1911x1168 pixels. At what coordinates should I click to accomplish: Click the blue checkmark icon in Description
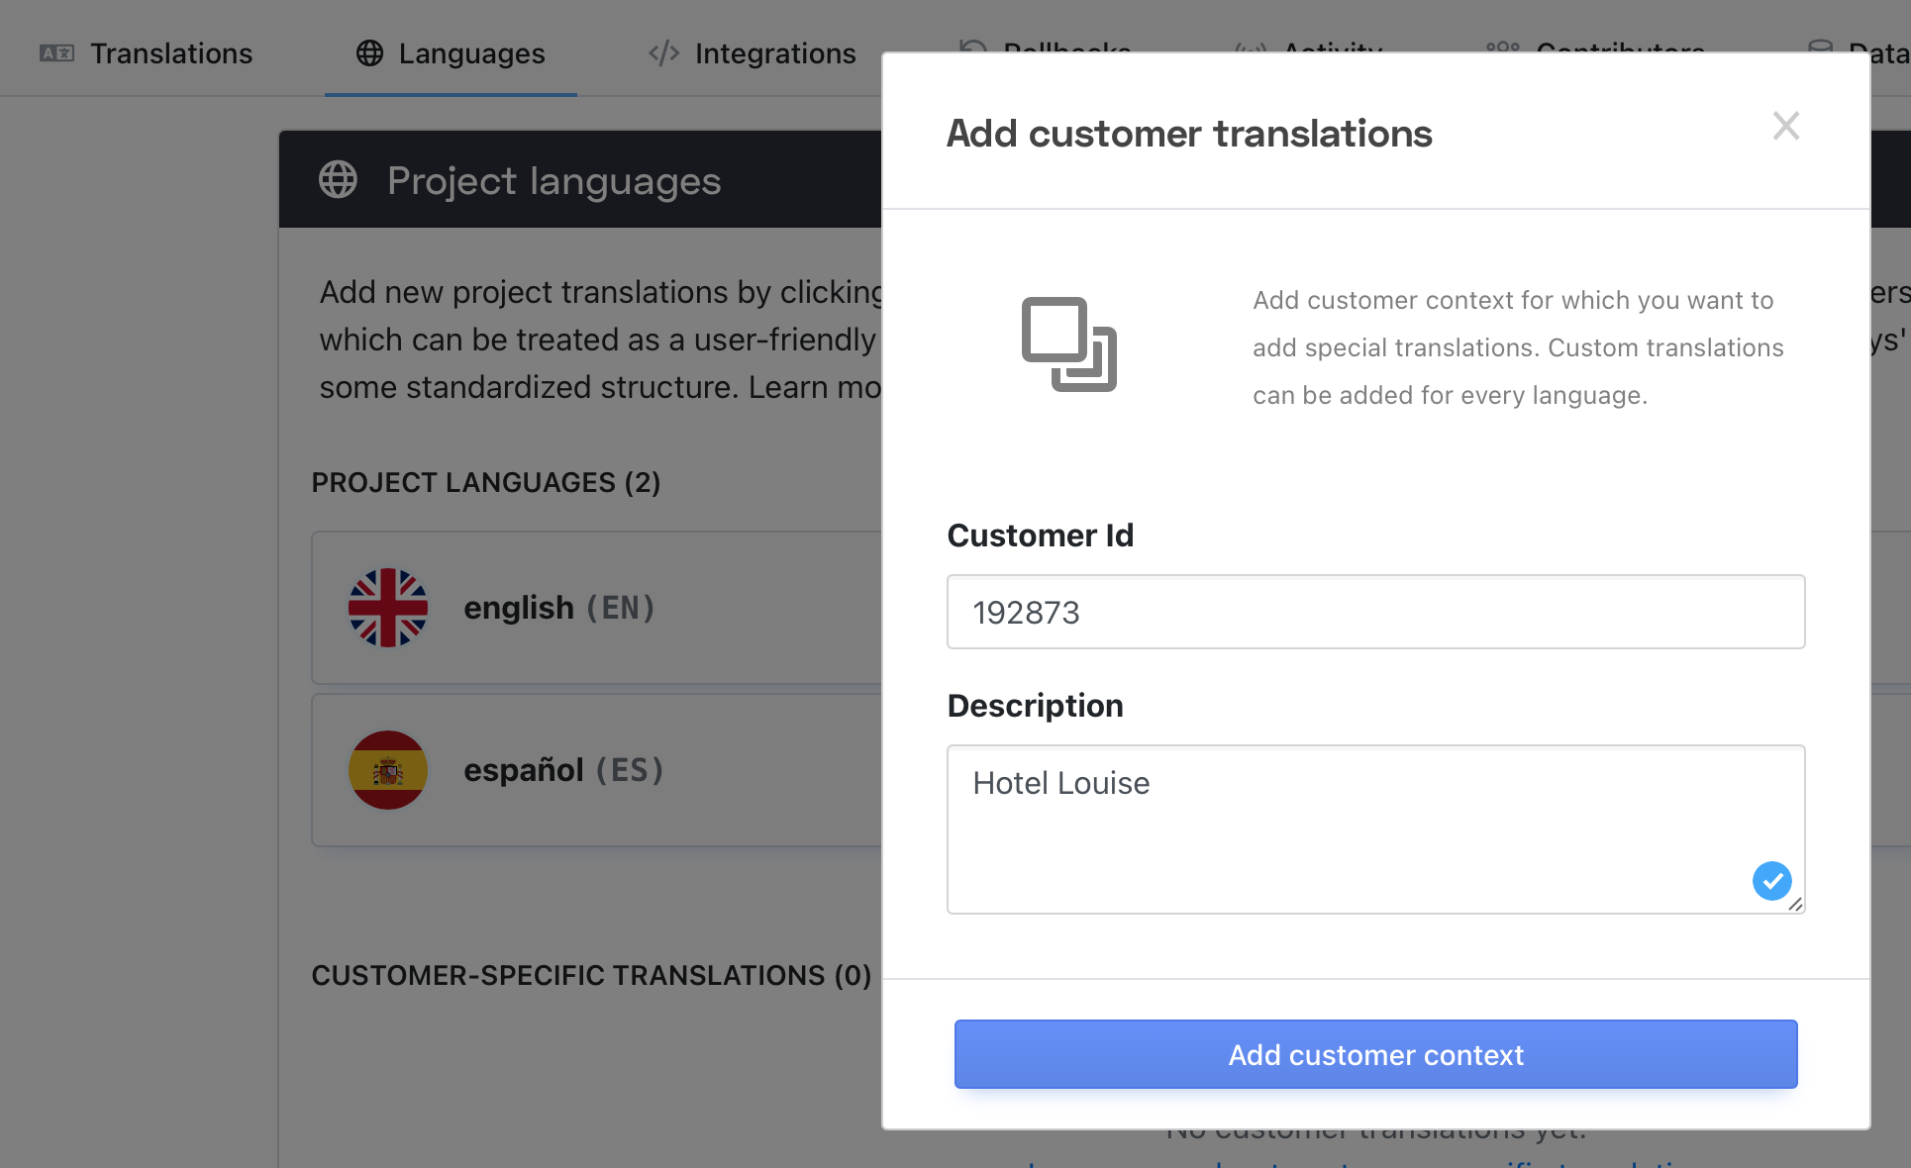tap(1771, 880)
